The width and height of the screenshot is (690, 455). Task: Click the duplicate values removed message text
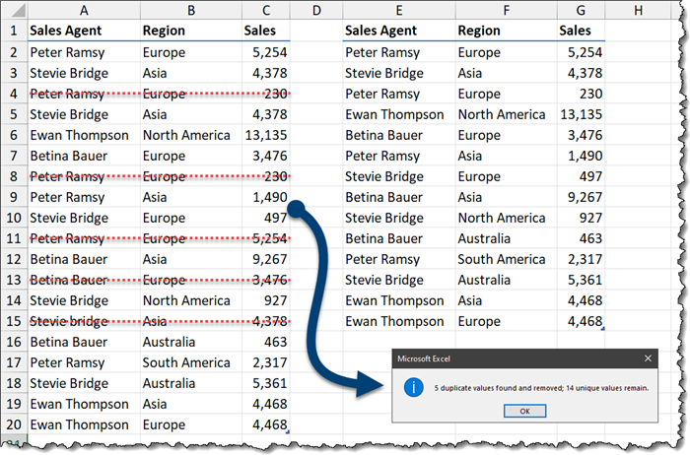(541, 388)
